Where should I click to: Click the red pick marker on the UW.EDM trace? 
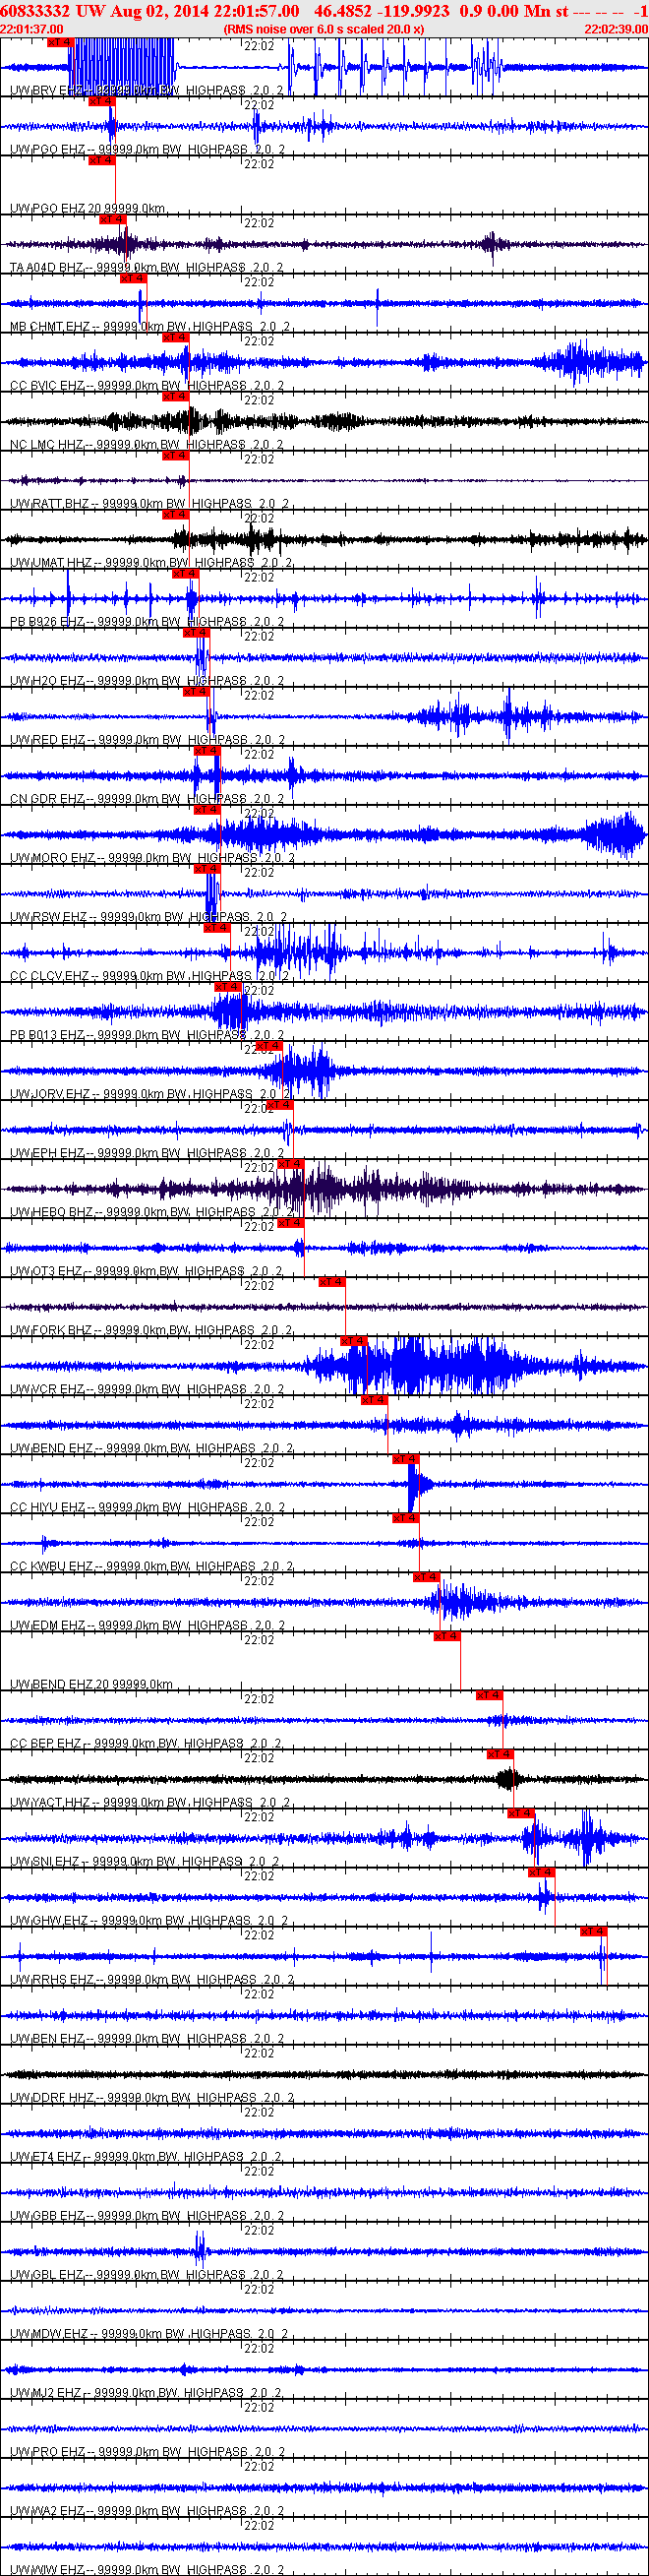(426, 1577)
